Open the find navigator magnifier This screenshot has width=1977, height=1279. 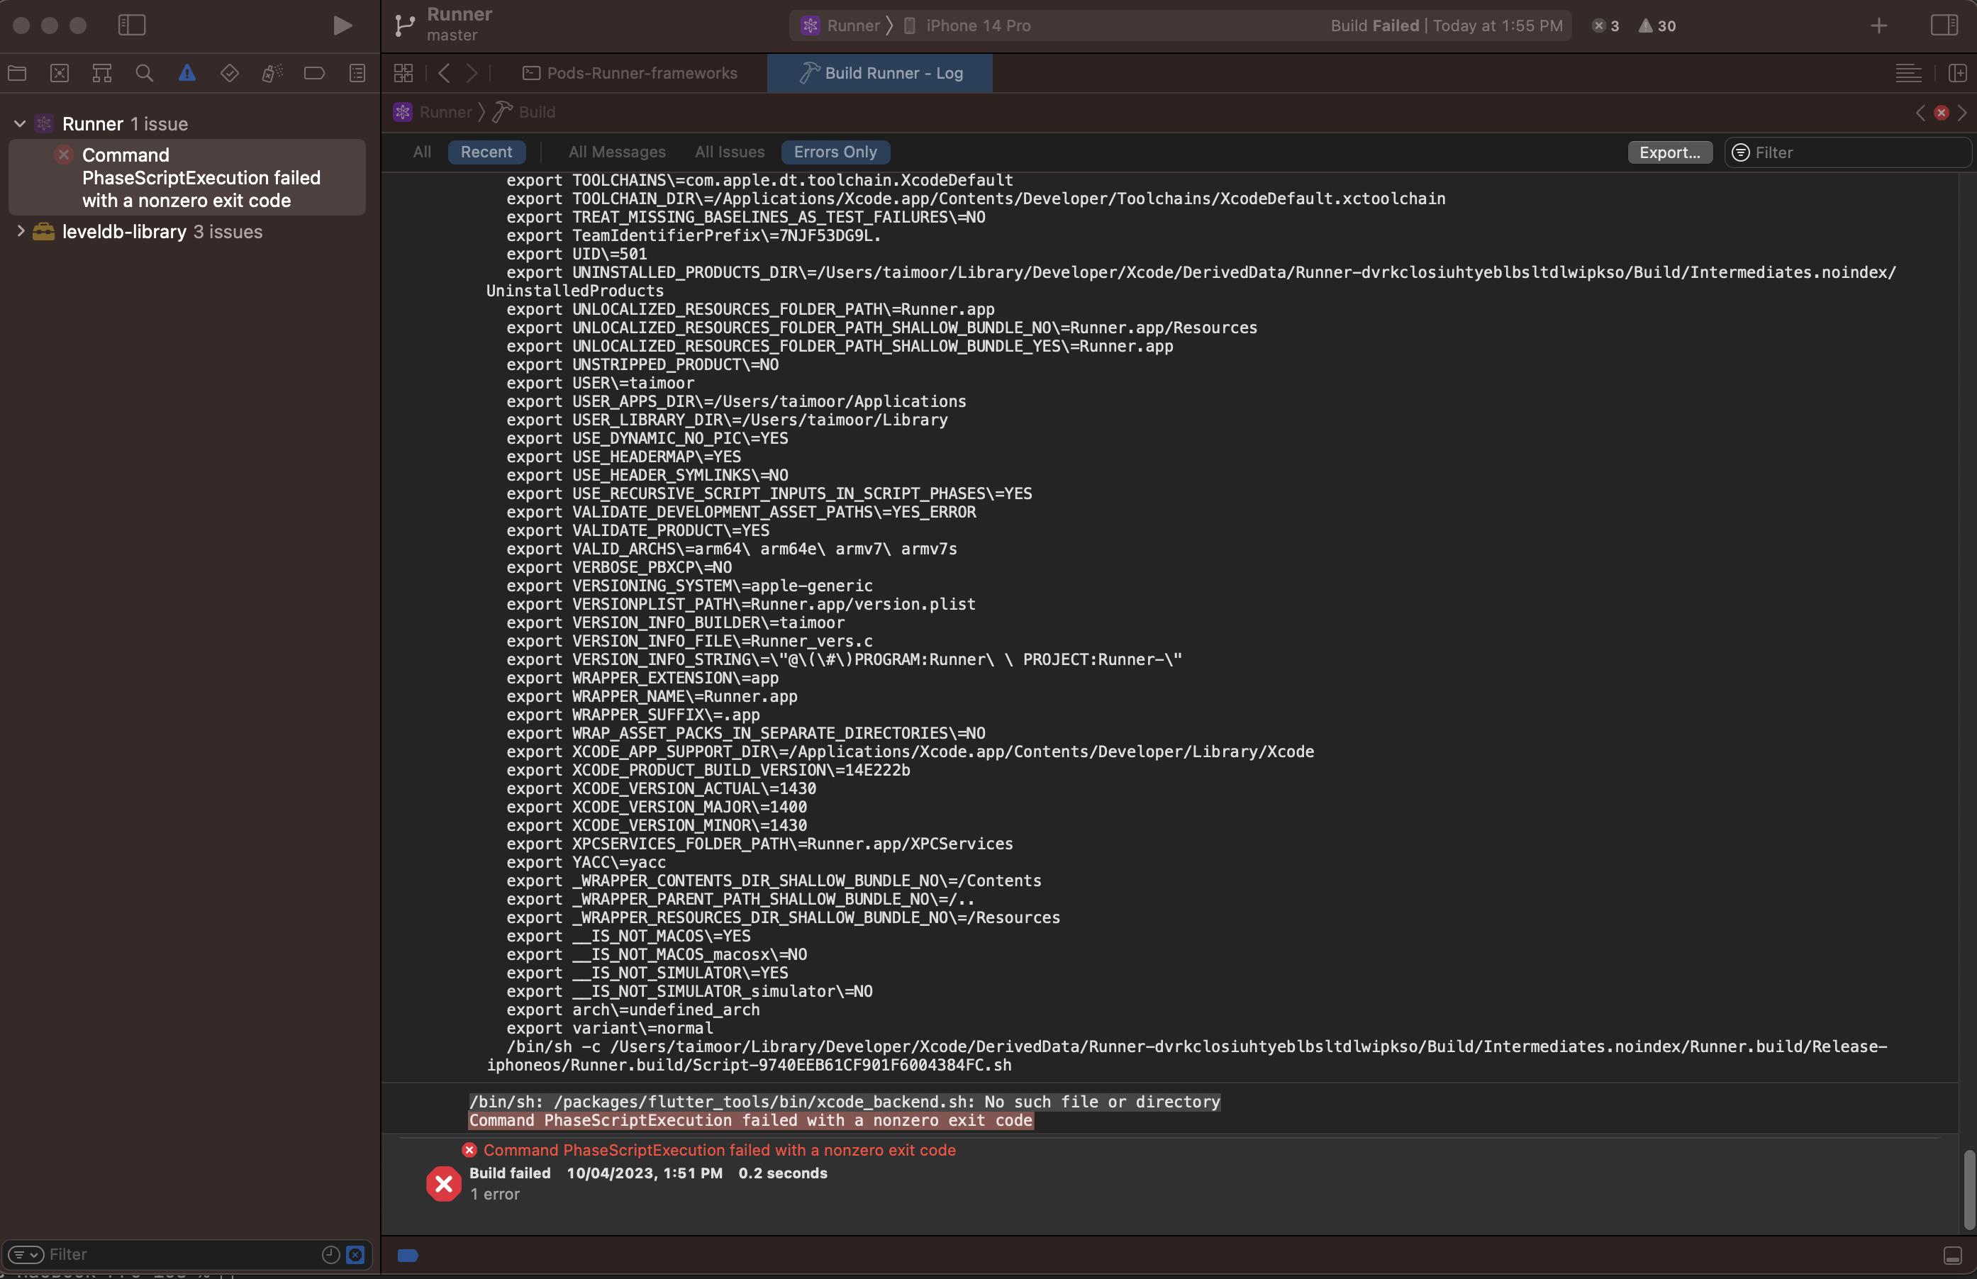click(x=145, y=73)
